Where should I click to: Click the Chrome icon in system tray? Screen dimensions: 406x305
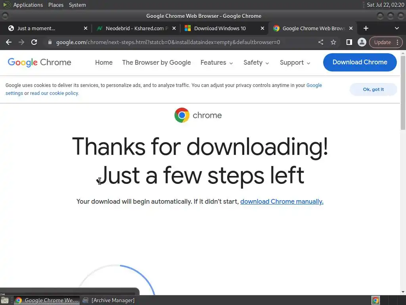pyautogui.click(x=375, y=300)
